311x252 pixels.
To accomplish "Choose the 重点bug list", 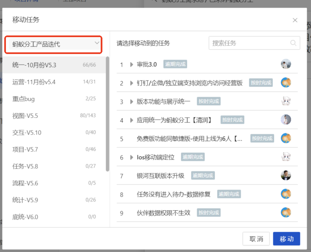I will 54,99.
